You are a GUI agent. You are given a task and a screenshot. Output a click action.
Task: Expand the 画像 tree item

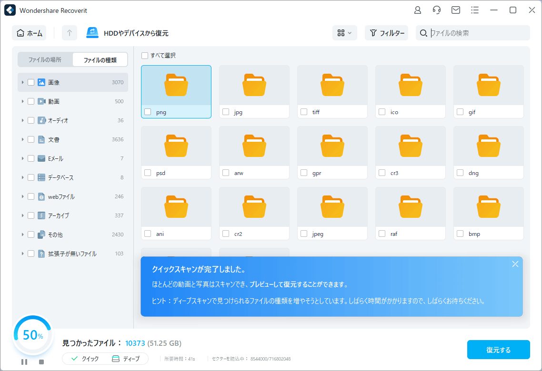(x=22, y=82)
